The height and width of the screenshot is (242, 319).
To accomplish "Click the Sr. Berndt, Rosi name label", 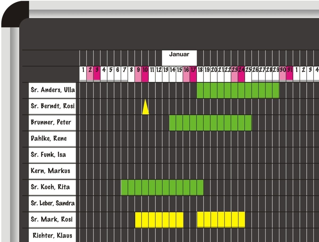I will point(52,106).
